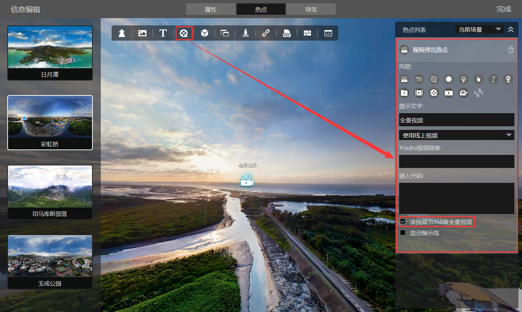Collapse the hotspot list panel chevron
This screenshot has height=312, width=522.
[x=511, y=29]
